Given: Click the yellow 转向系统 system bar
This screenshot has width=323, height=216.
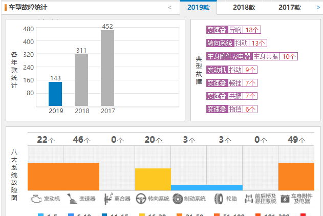Looking at the screenshot, I should 153,180.
